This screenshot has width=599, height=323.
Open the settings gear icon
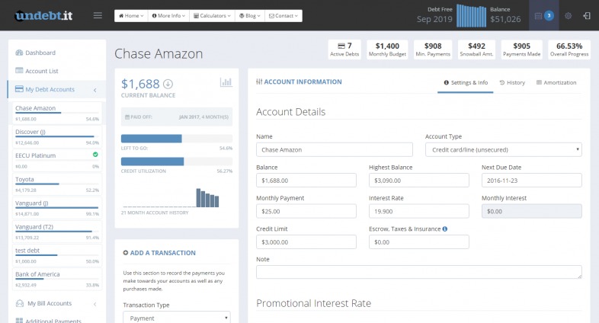[568, 15]
